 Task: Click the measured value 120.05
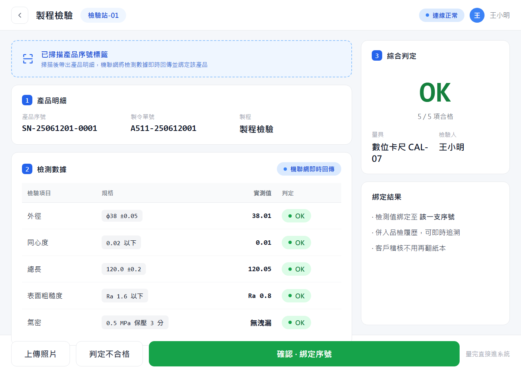(260, 269)
